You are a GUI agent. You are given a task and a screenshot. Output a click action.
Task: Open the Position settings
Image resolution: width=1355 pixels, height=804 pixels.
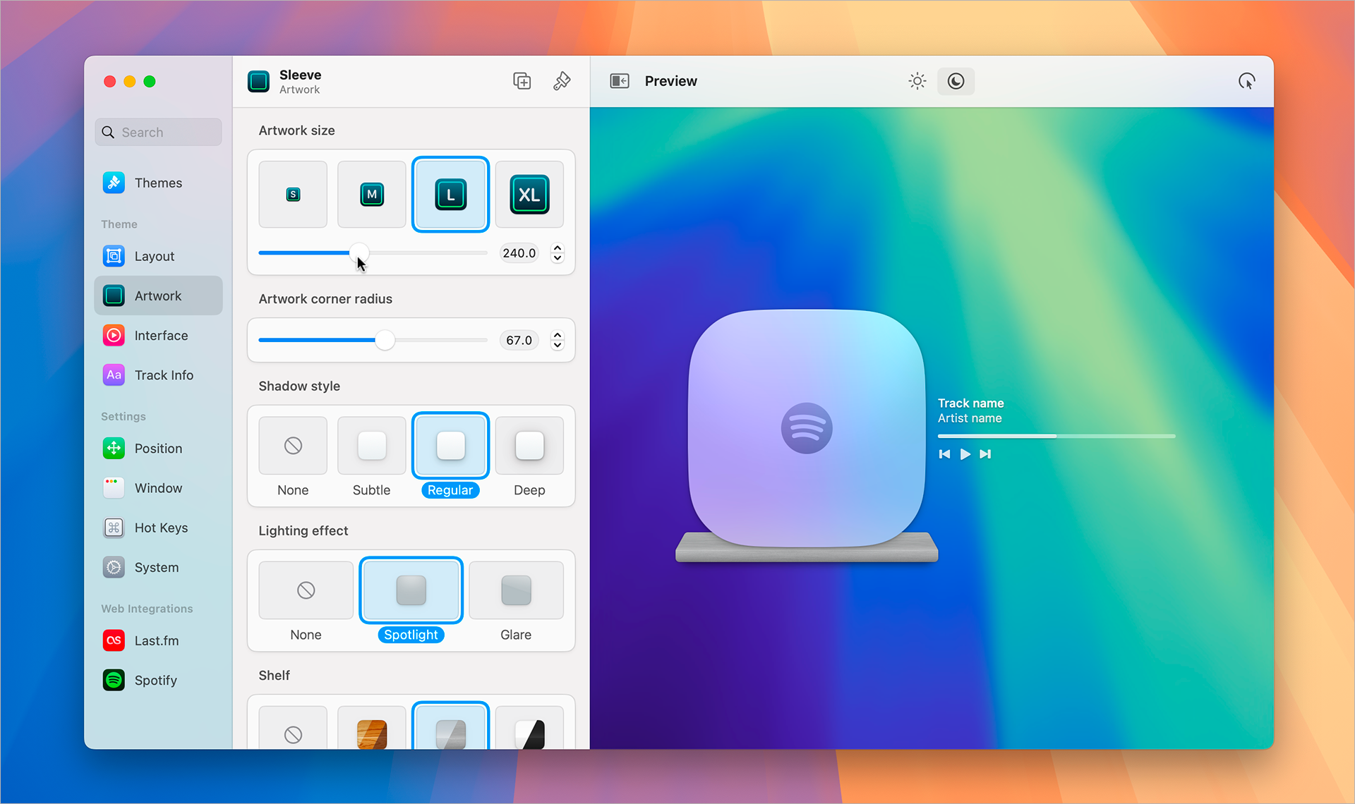tap(158, 449)
